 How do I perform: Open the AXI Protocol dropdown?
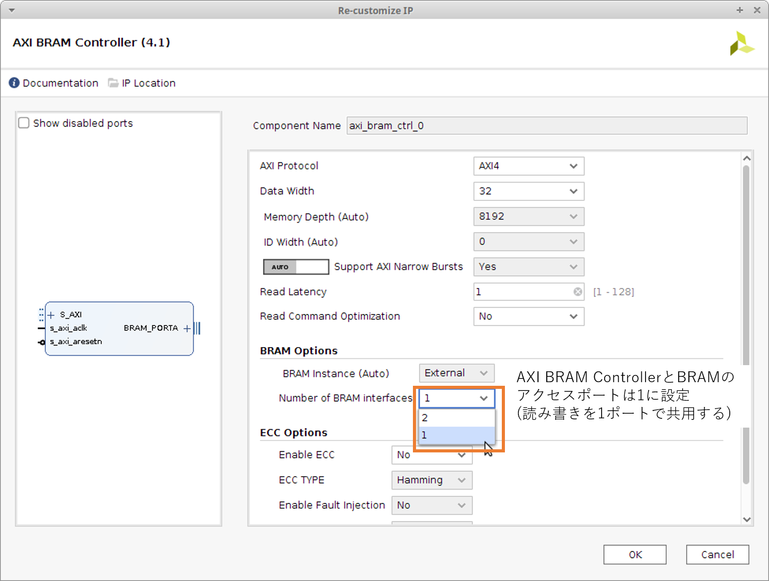click(x=528, y=166)
